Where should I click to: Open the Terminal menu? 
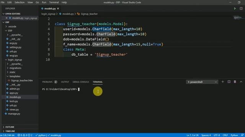(54, 2)
